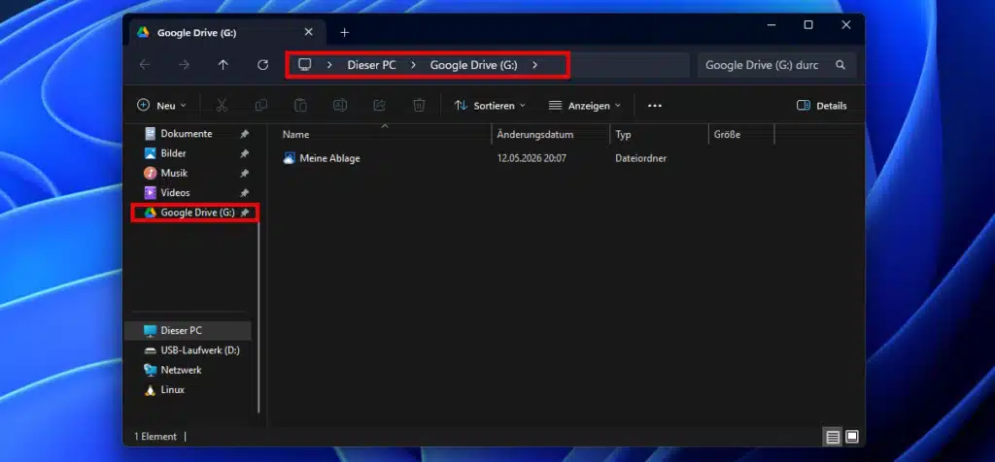Screen dimensions: 995x462
Task: Click the date 12.05.2026 20:07 cell
Action: pyautogui.click(x=532, y=158)
